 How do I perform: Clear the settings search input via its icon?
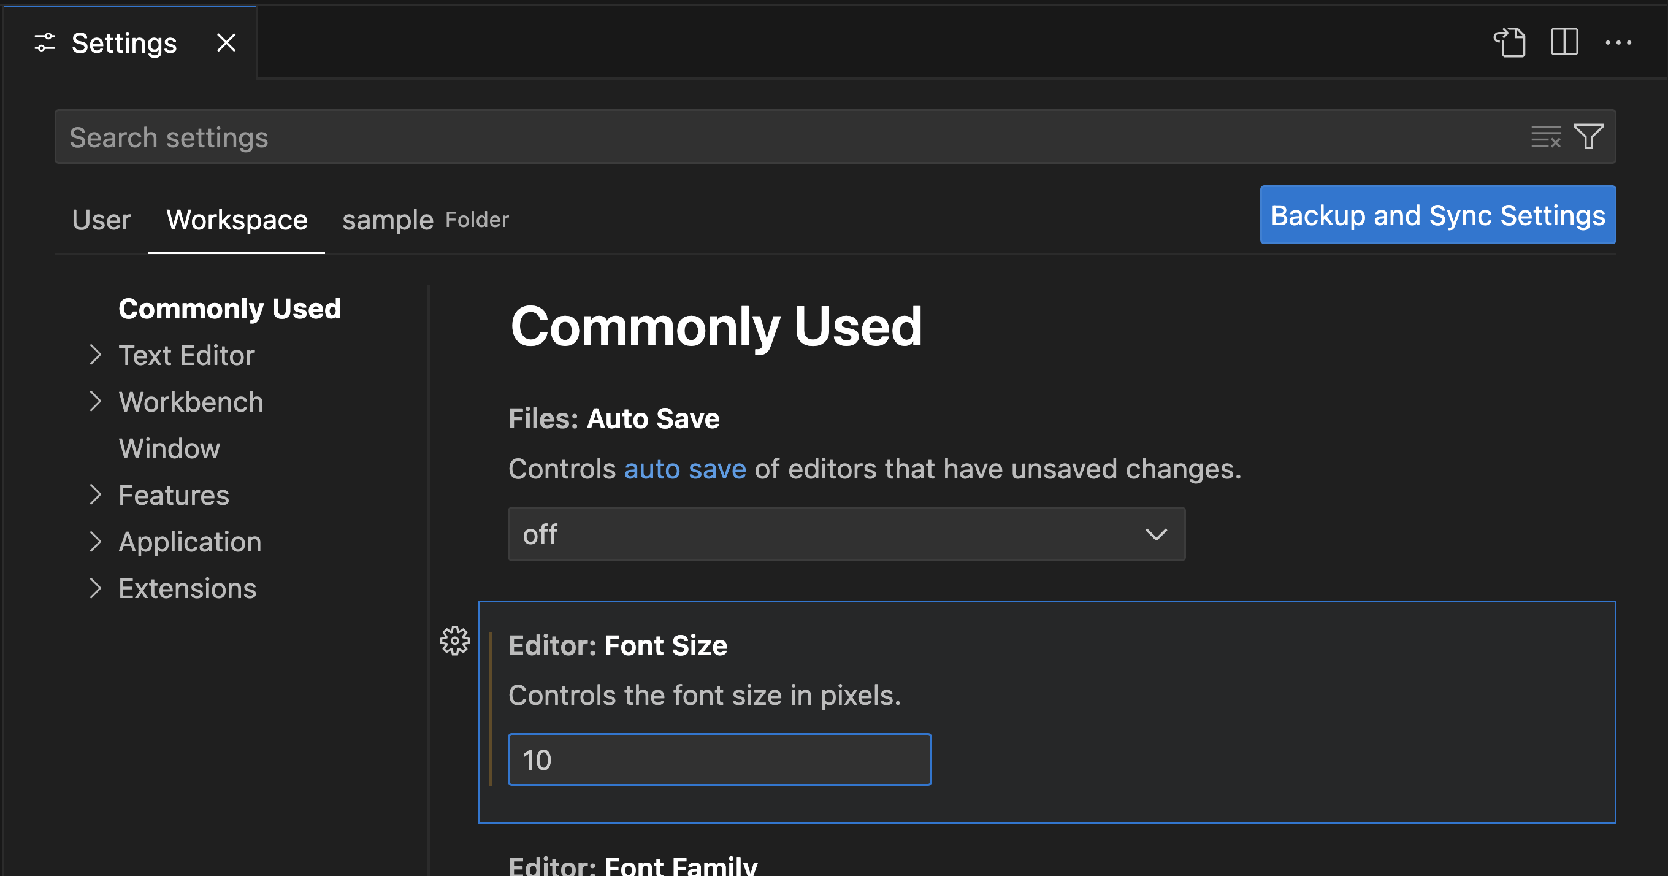(x=1546, y=137)
